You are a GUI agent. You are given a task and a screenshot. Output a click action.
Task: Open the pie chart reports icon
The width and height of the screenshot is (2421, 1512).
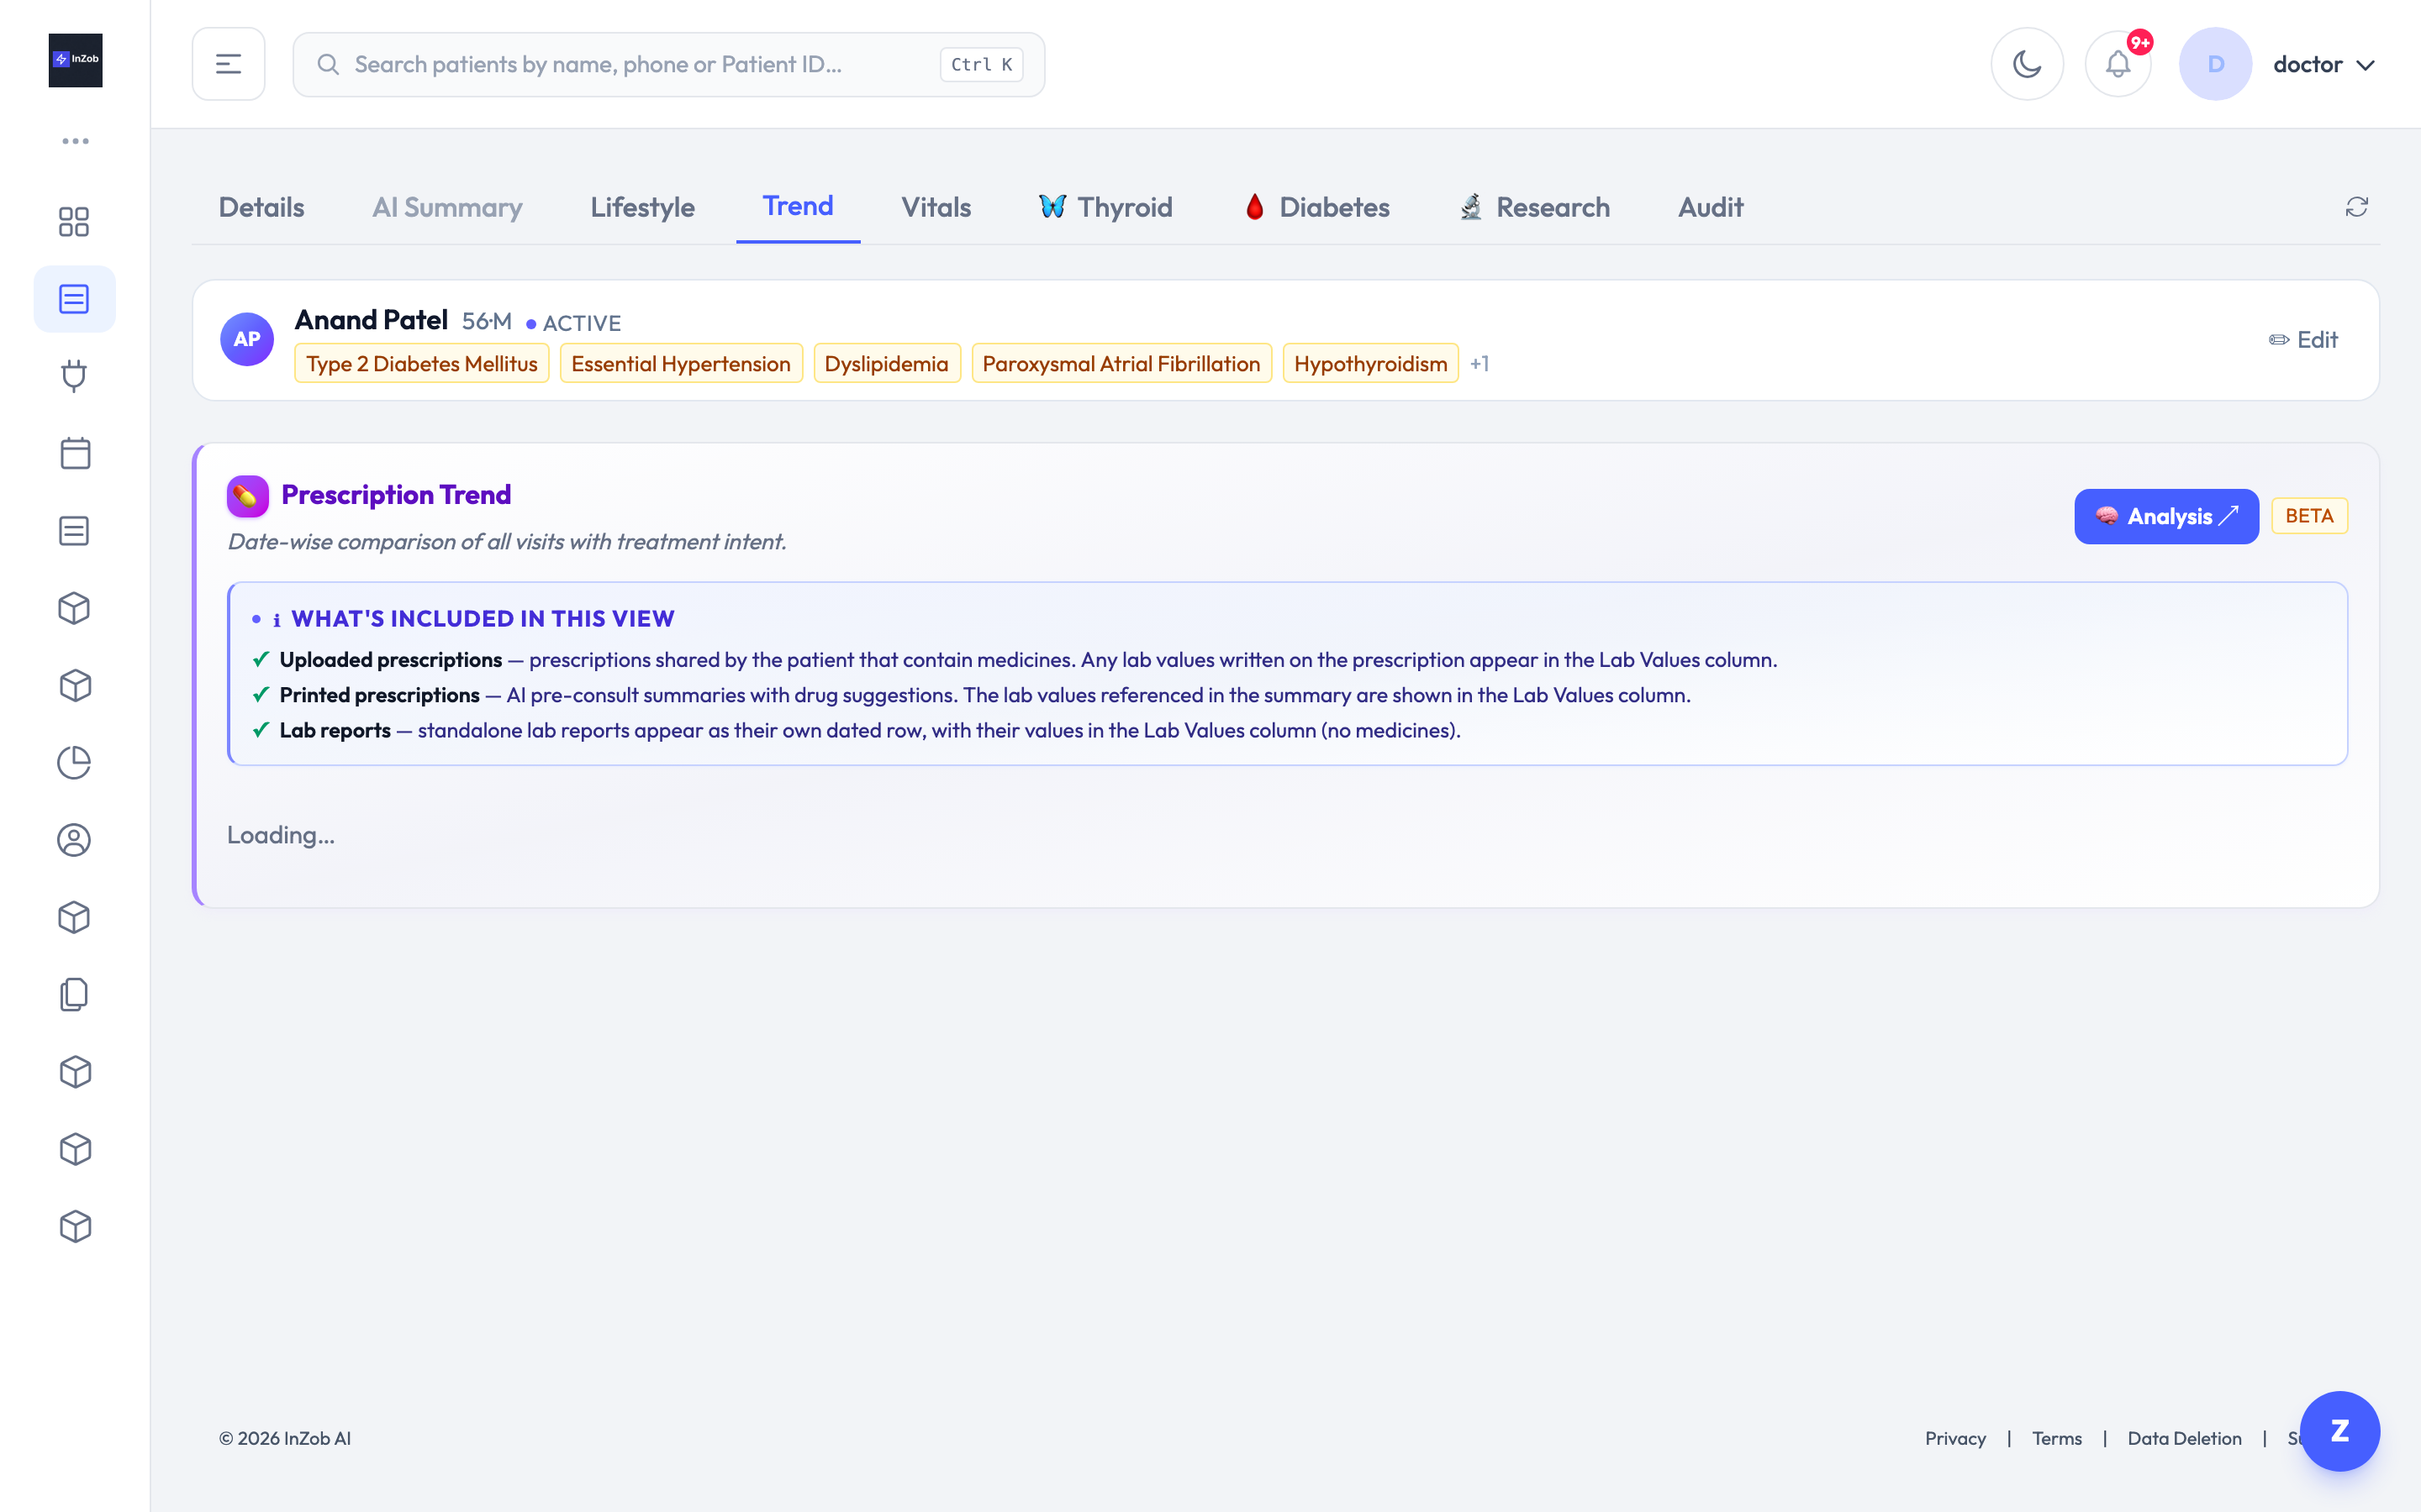(x=74, y=763)
